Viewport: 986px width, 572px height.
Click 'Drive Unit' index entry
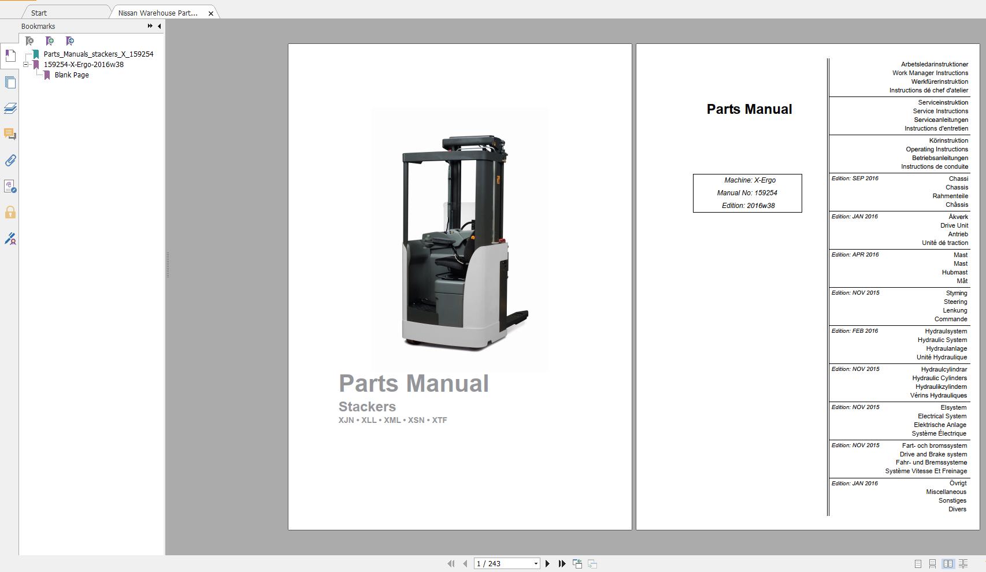(x=954, y=226)
